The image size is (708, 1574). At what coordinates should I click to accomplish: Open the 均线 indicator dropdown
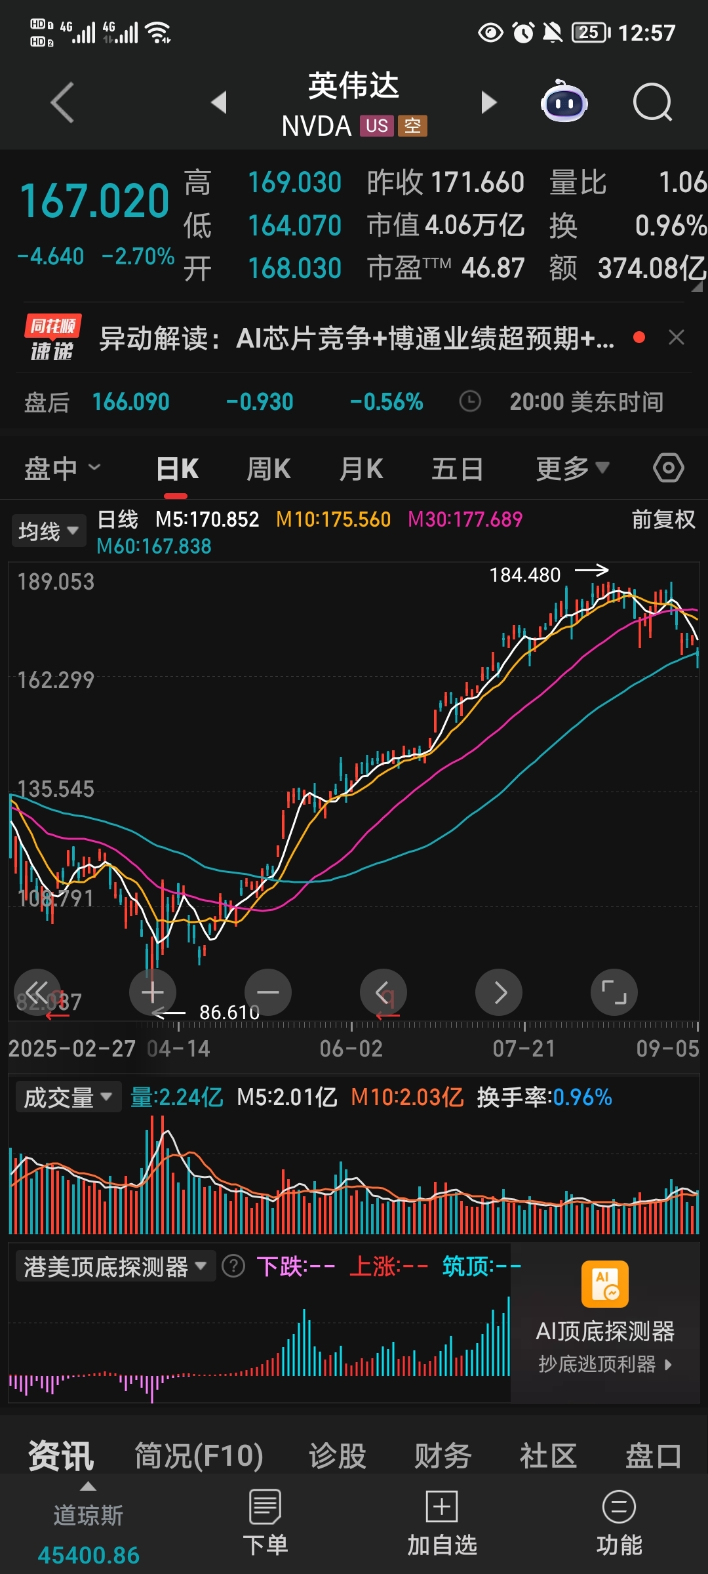click(x=49, y=531)
